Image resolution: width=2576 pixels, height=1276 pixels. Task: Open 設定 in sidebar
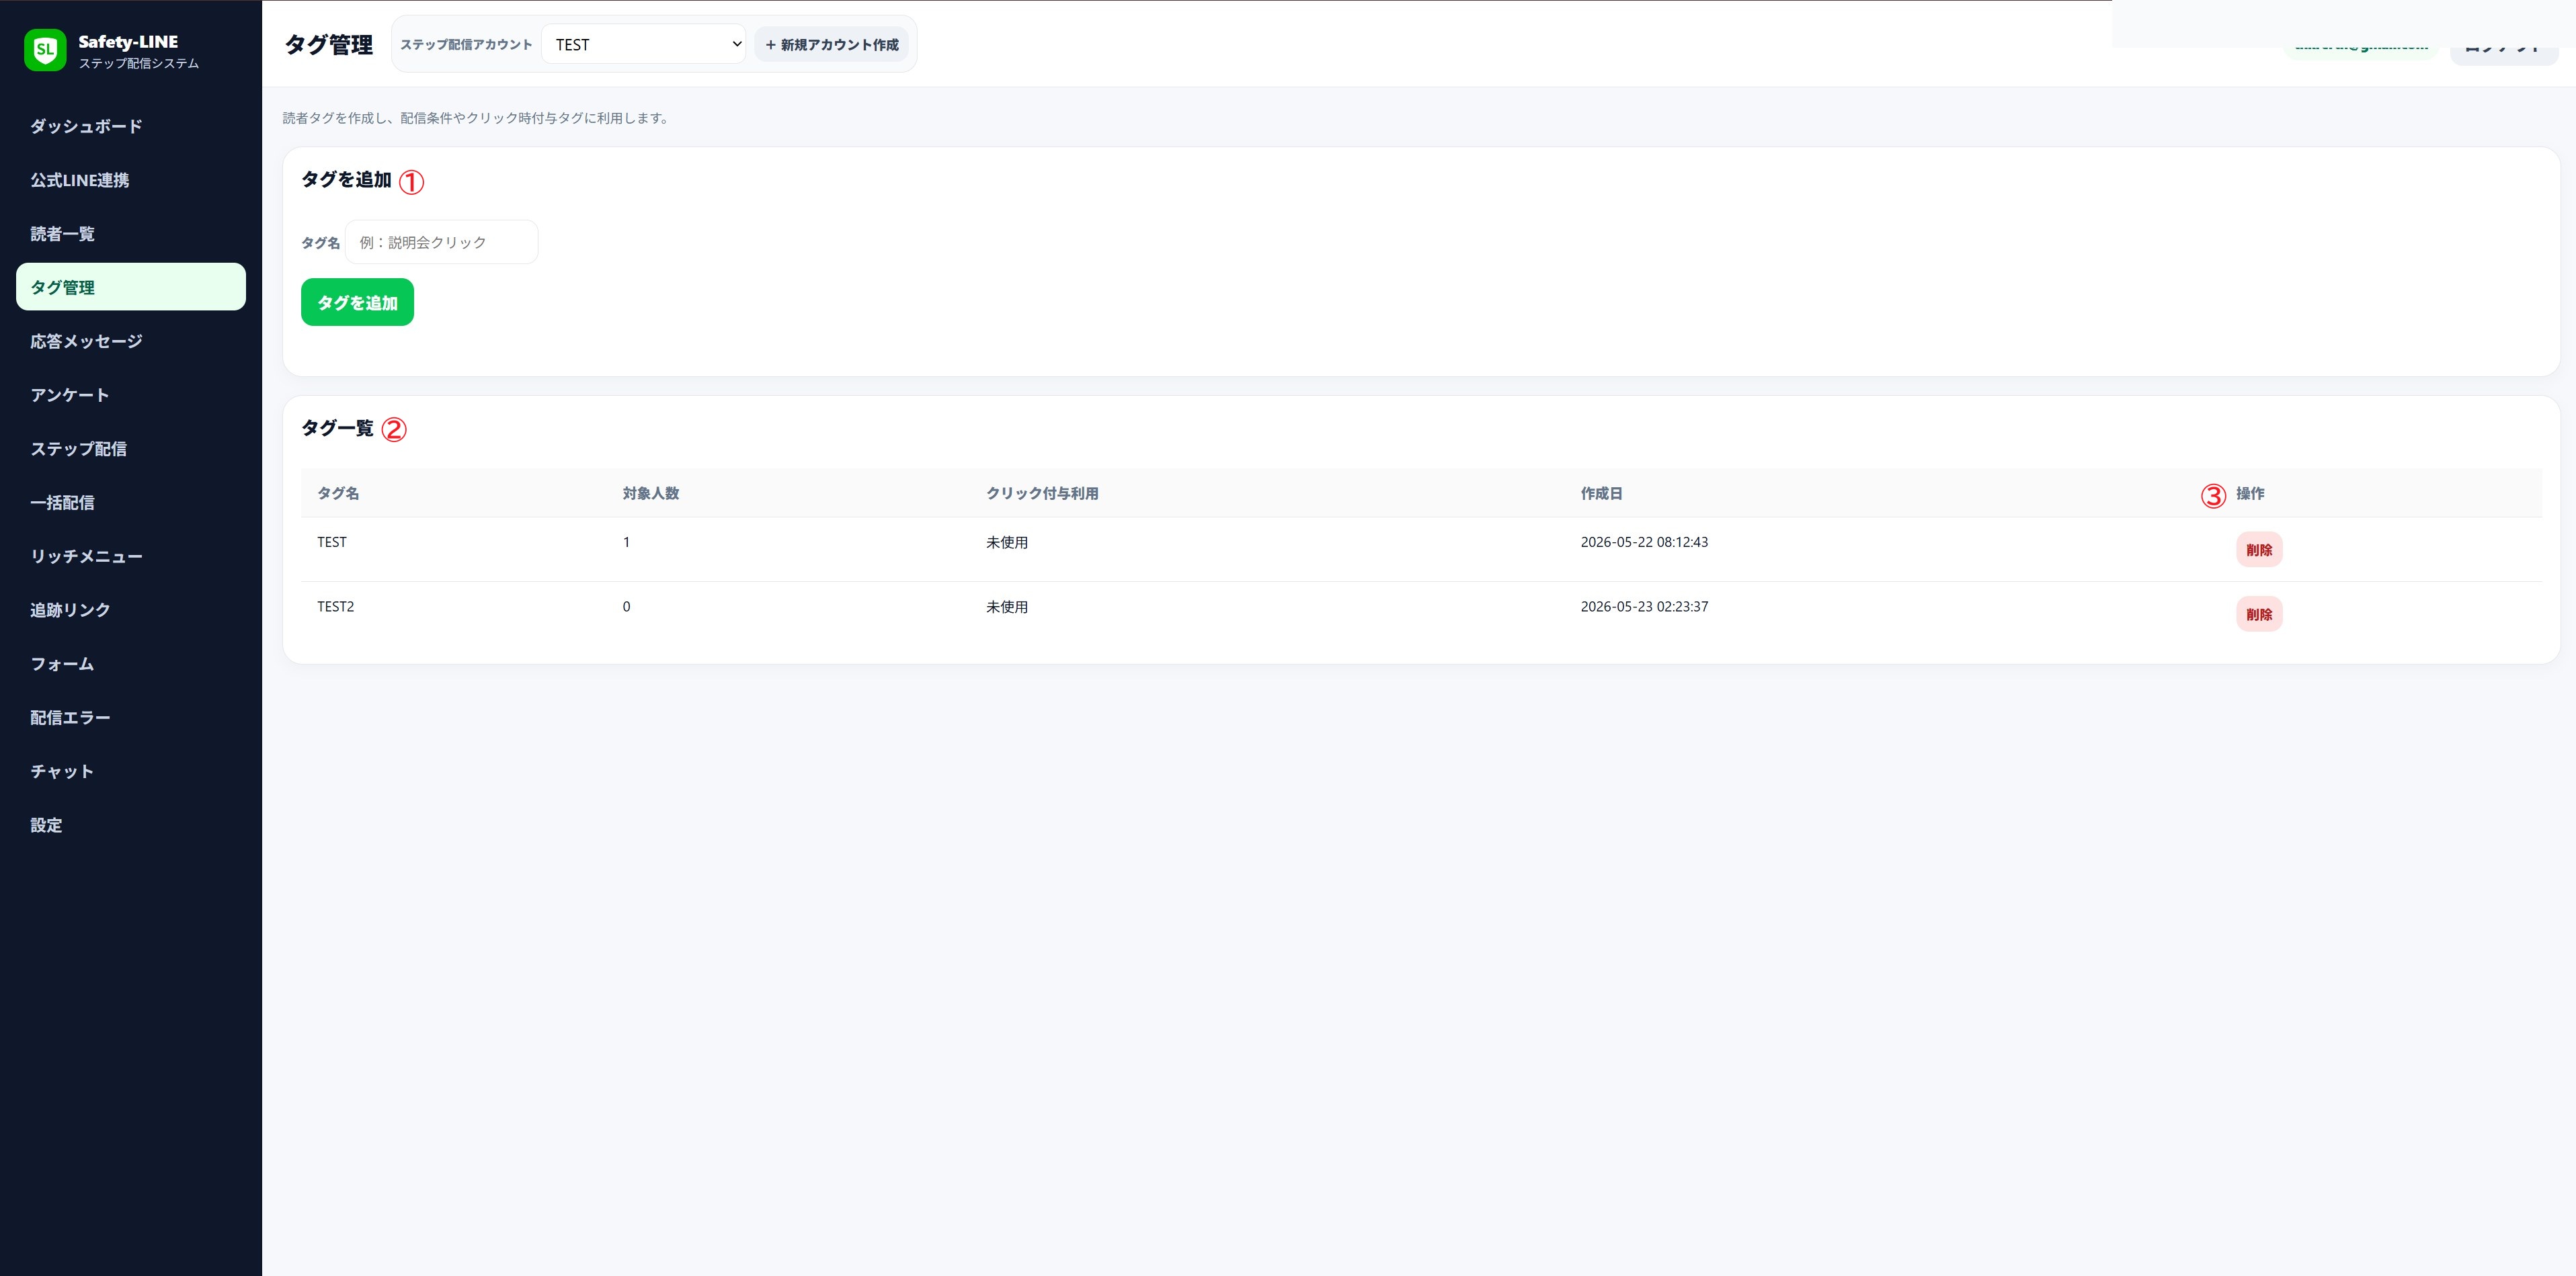coord(131,825)
